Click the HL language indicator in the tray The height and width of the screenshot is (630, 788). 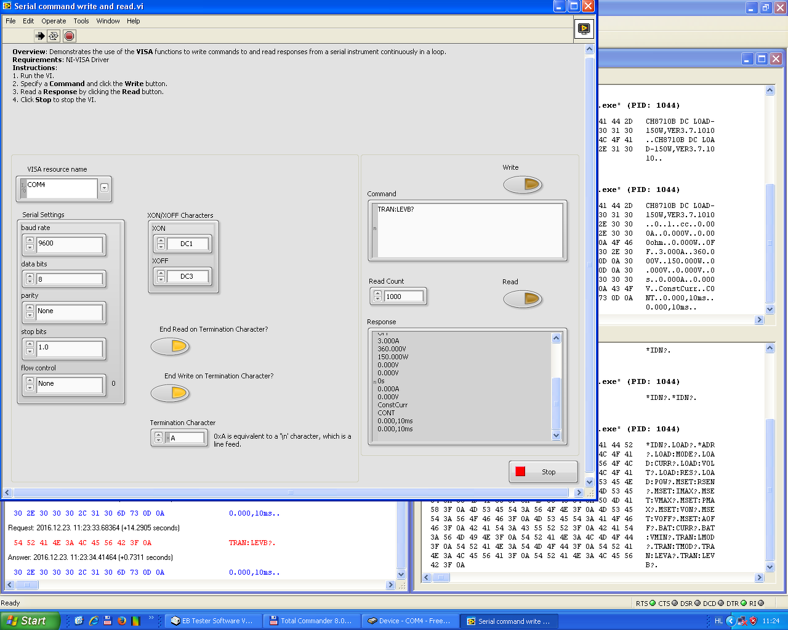718,621
